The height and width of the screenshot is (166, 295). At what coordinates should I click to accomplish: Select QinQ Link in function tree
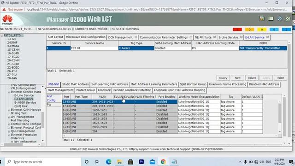pos(21,106)
